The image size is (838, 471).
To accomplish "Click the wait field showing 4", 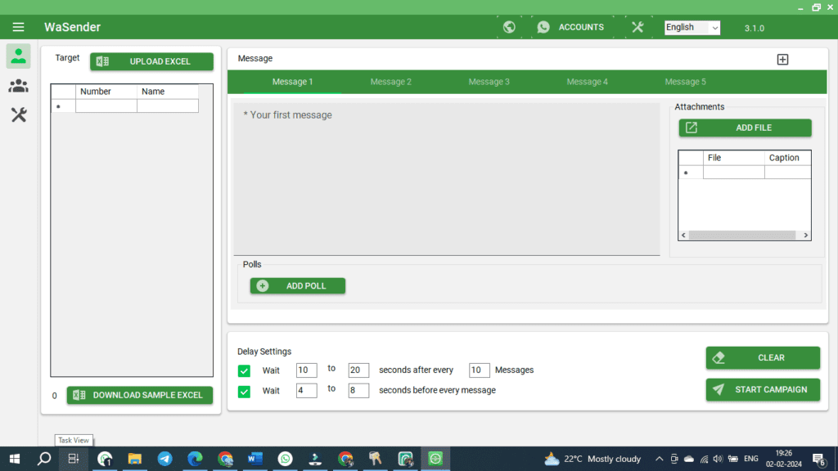I will 306,390.
